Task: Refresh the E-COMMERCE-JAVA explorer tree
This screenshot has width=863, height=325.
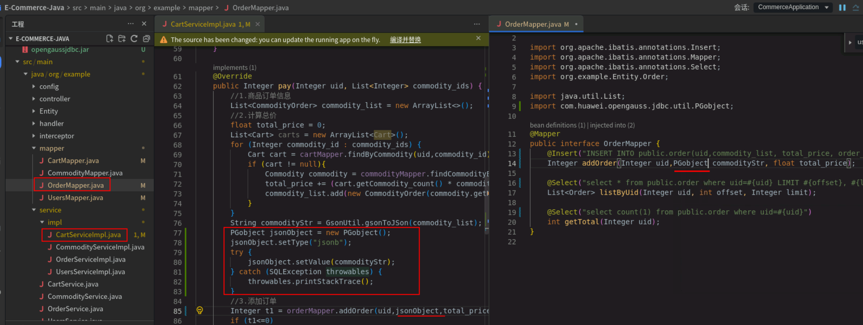Action: pos(134,39)
